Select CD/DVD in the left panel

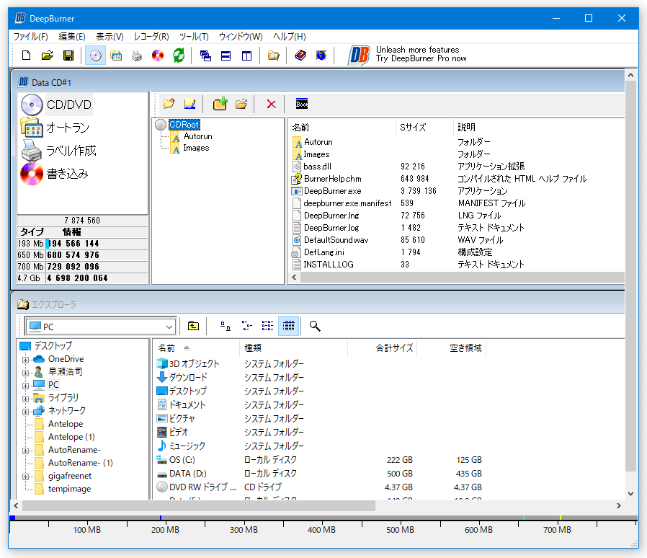[56, 105]
